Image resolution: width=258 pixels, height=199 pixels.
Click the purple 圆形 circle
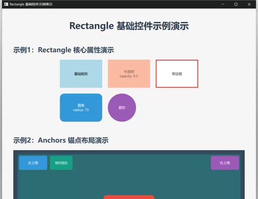click(x=122, y=107)
